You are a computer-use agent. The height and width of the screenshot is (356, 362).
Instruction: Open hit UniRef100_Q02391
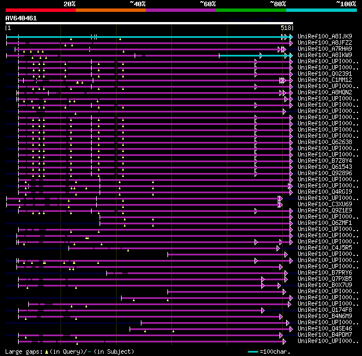coord(325,74)
